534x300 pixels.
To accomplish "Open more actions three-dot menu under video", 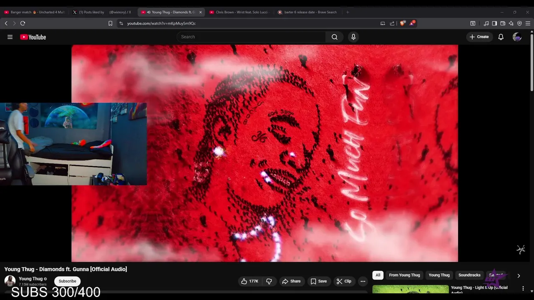I will (x=363, y=281).
